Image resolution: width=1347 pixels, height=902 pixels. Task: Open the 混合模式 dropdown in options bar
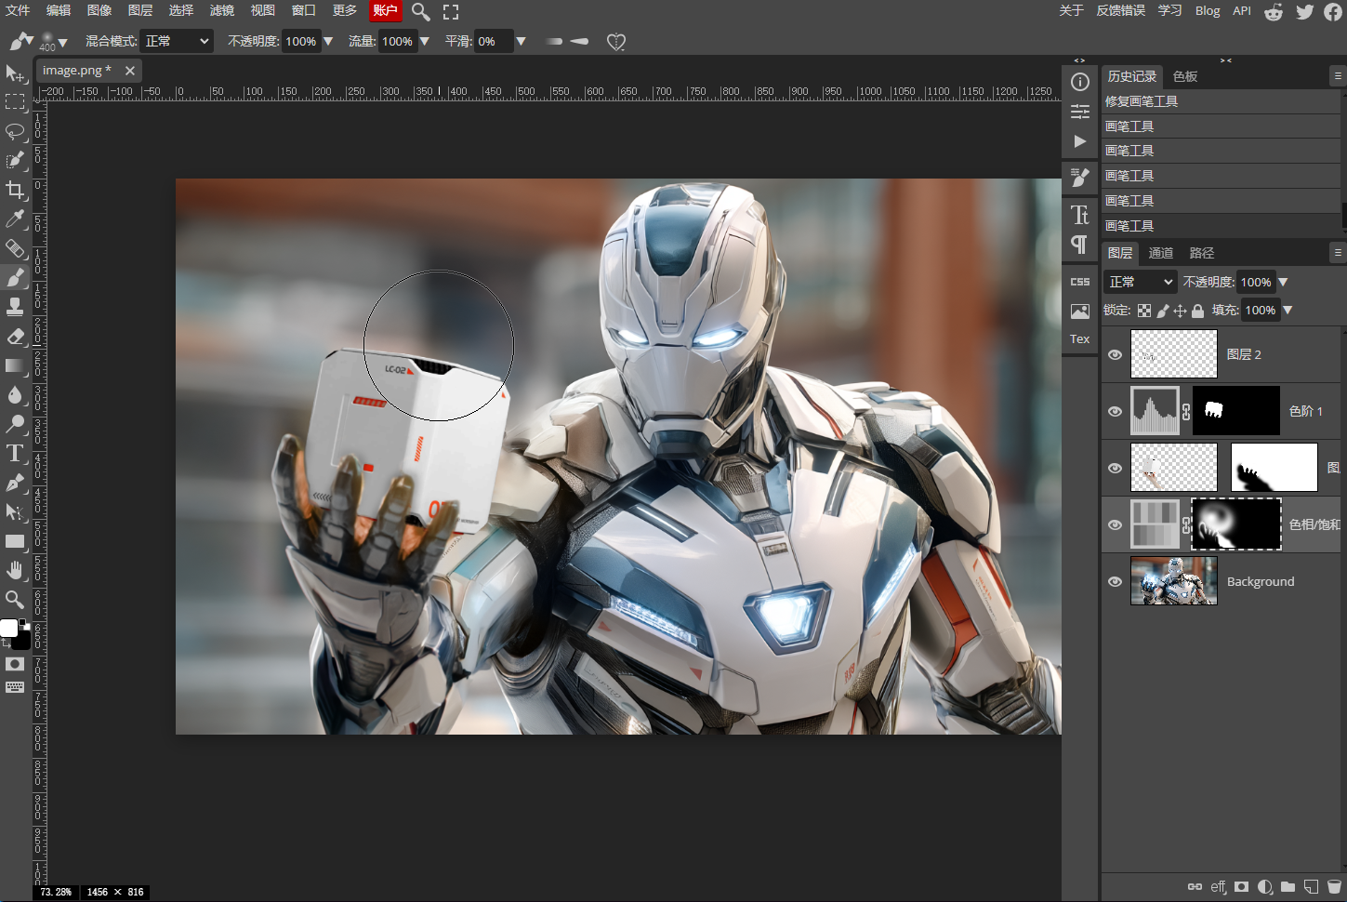[x=177, y=41]
